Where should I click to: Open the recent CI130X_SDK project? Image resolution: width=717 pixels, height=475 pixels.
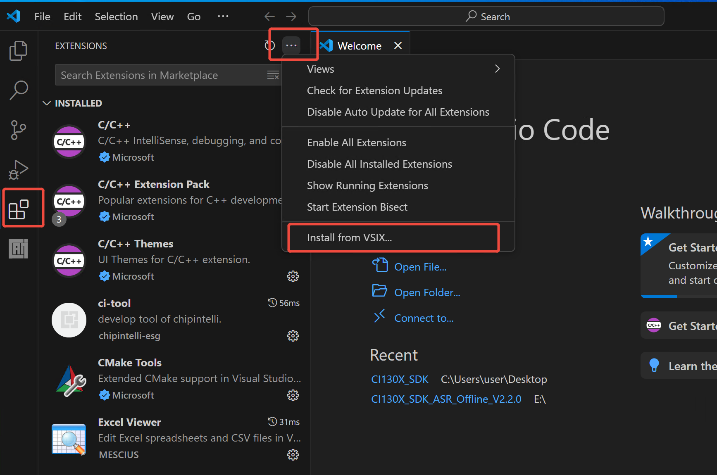pos(400,379)
